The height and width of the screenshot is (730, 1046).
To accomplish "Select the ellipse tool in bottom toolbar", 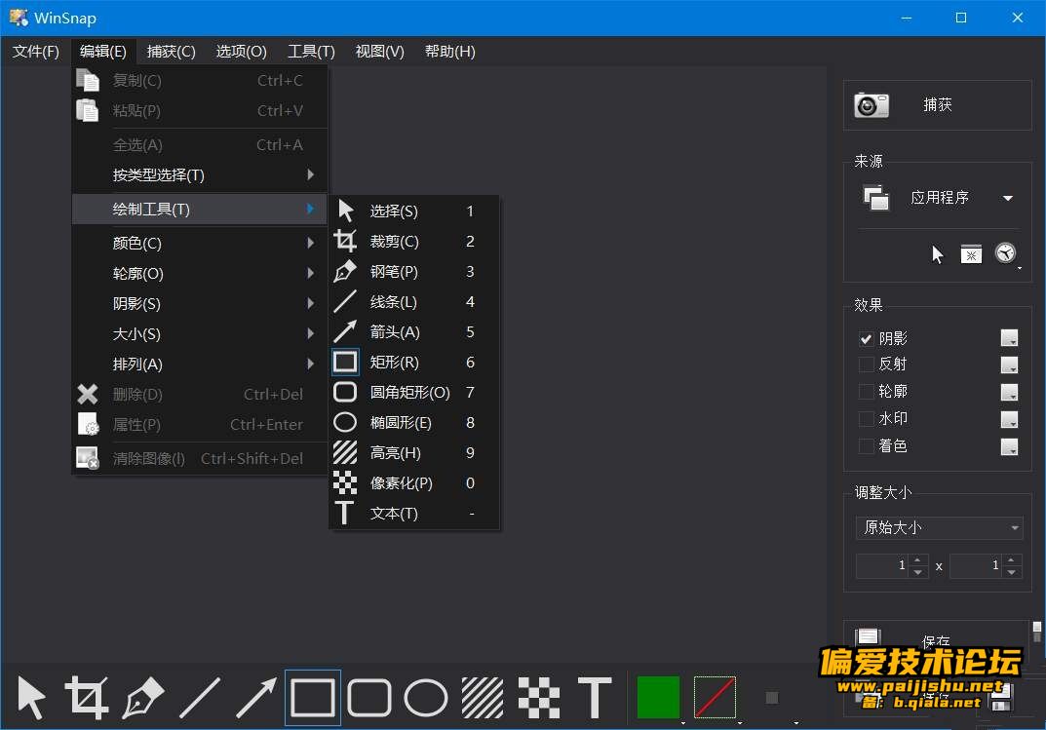I will click(x=426, y=697).
